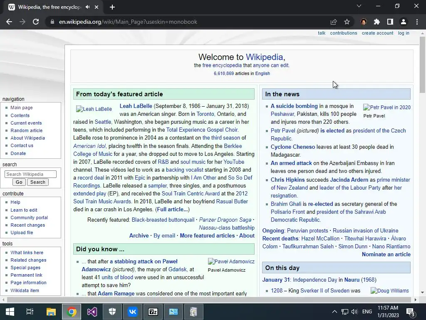The height and width of the screenshot is (320, 426).
Task: Open 7-Zip from taskbar
Action: 153,312
